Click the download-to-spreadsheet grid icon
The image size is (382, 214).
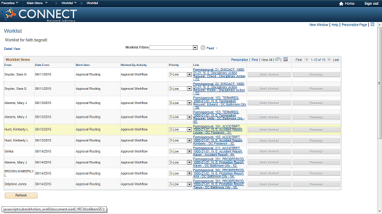(285, 59)
